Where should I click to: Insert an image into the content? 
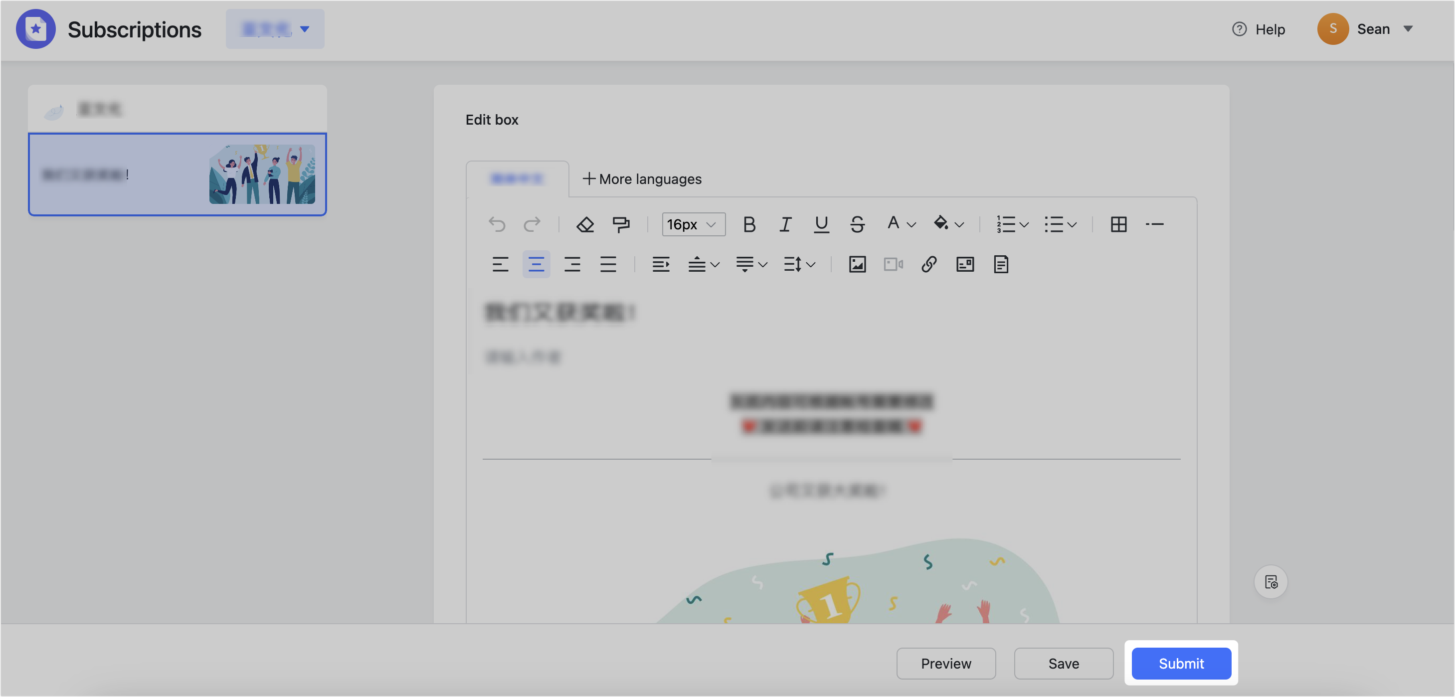[856, 264]
